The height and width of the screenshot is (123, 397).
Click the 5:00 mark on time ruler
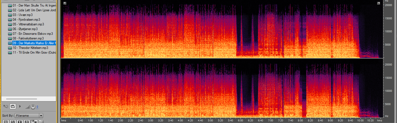point(211,121)
